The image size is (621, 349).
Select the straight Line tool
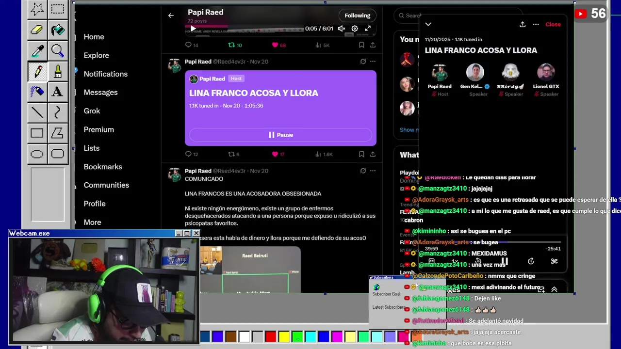[x=37, y=112]
